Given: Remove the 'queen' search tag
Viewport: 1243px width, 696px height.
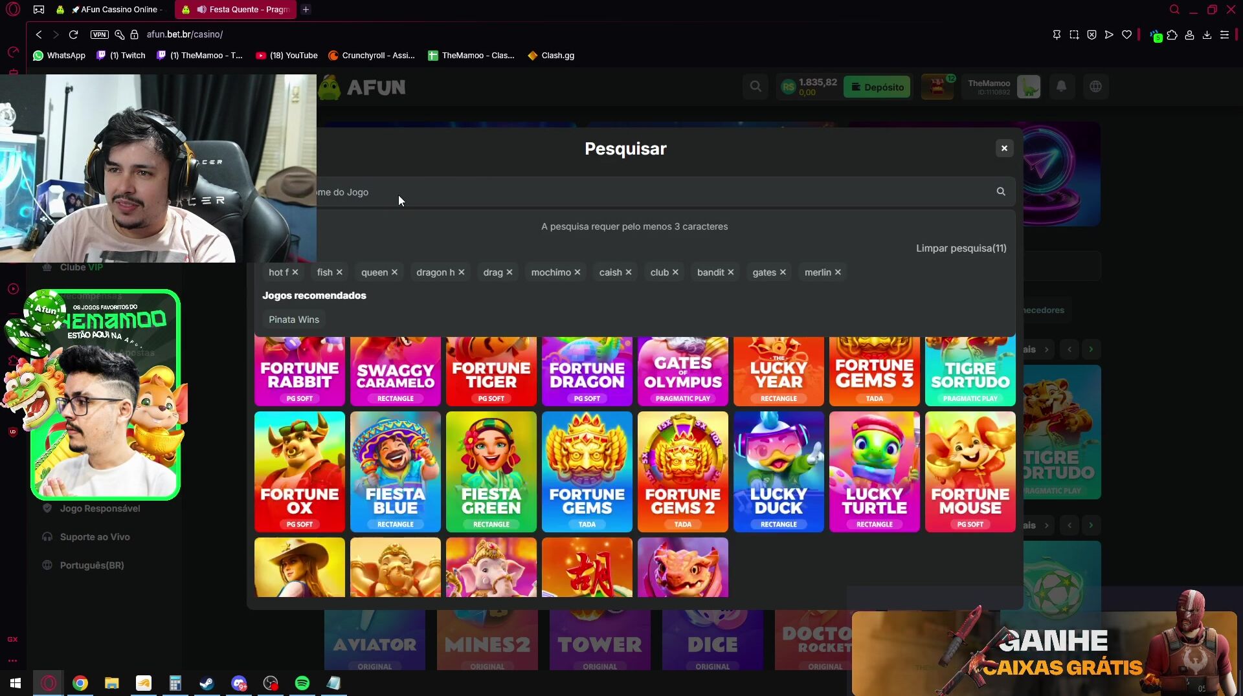Looking at the screenshot, I should coord(394,272).
